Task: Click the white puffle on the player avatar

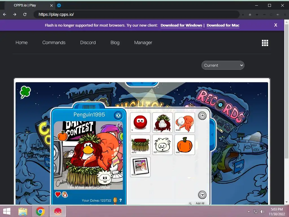Action: pyautogui.click(x=105, y=177)
